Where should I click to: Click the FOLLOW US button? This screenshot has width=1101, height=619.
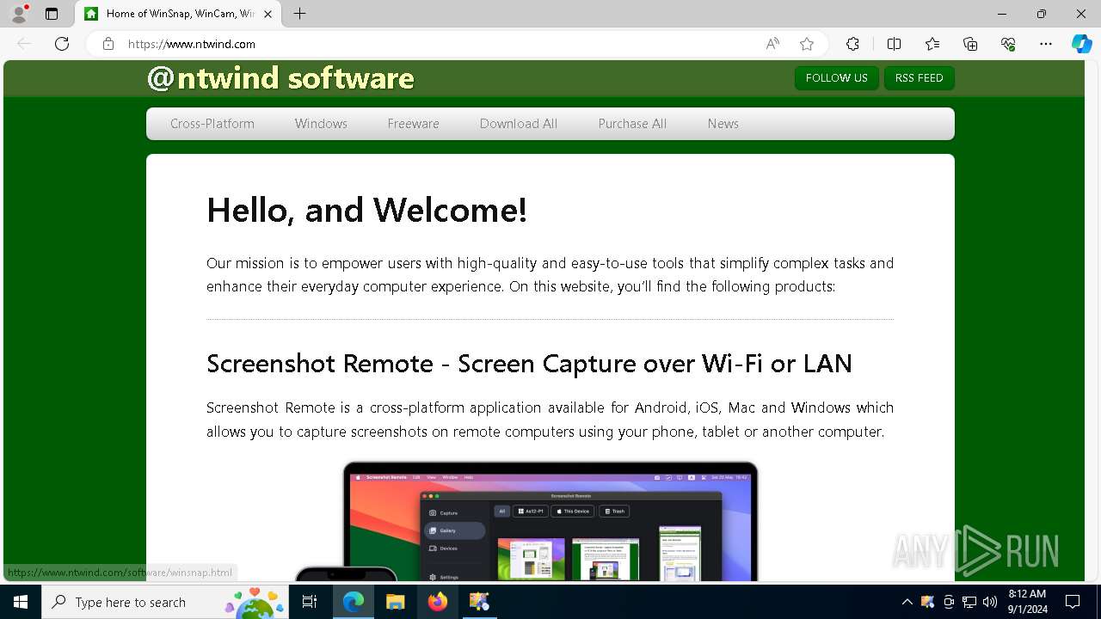[836, 78]
